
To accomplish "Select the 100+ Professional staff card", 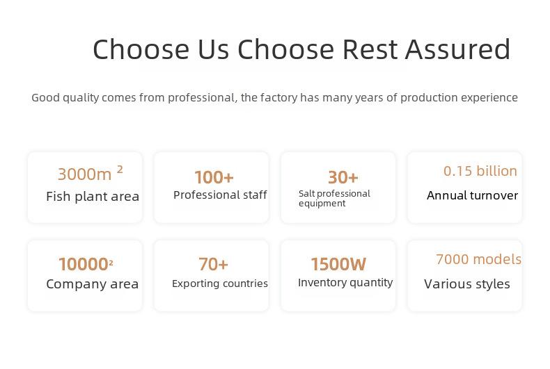I will click(x=212, y=188).
